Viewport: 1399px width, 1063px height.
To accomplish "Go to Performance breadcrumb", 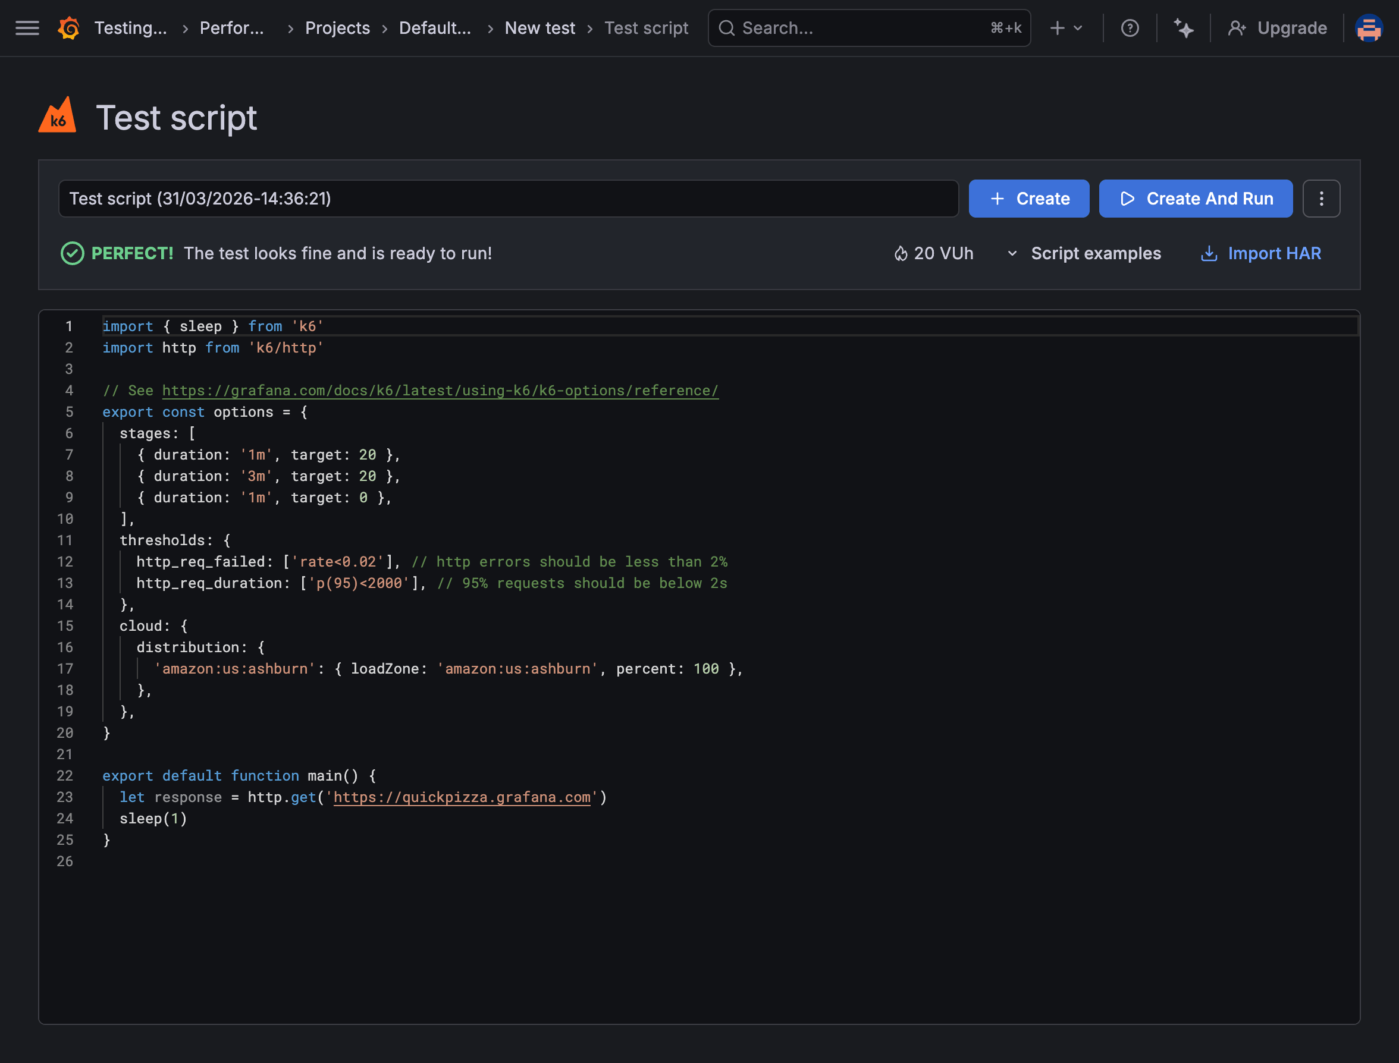I will point(232,28).
